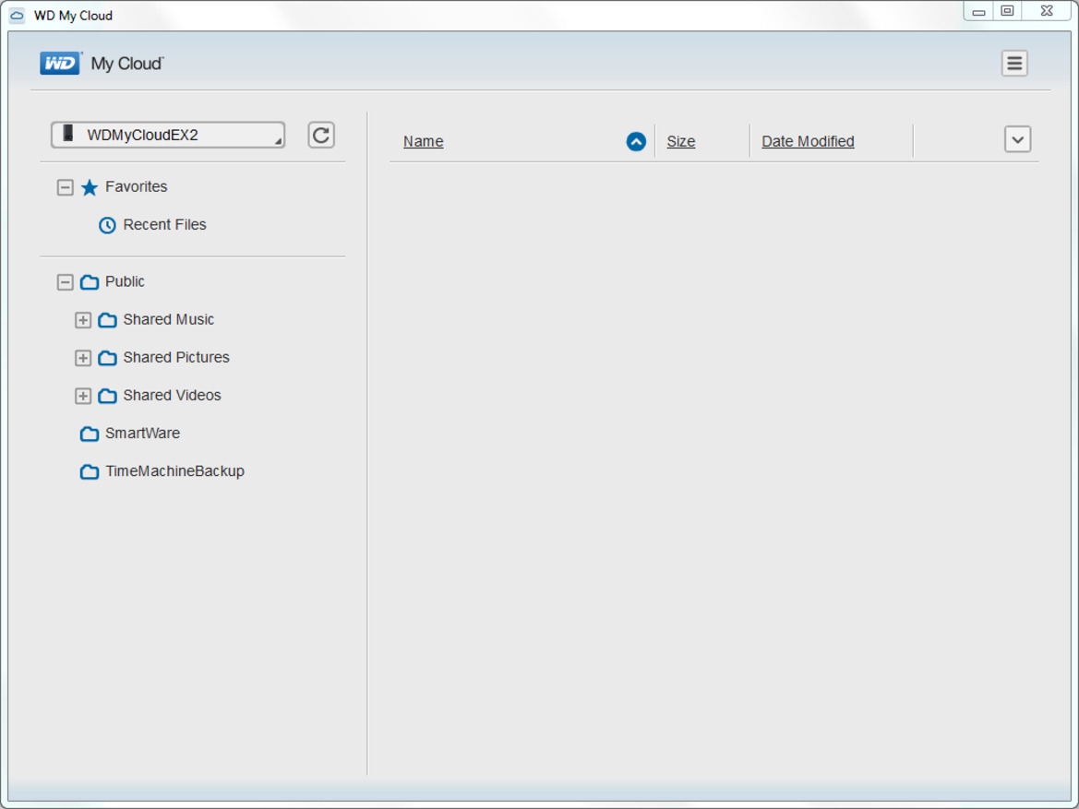Image resolution: width=1079 pixels, height=809 pixels.
Task: Collapse the Favorites section
Action: pyautogui.click(x=65, y=187)
